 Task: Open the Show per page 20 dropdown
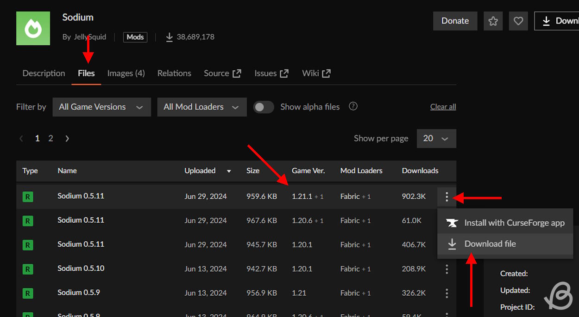pos(436,139)
